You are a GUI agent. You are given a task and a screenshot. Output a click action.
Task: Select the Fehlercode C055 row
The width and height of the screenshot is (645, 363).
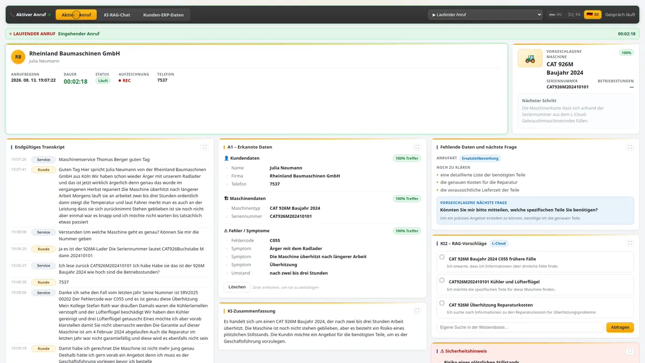(x=322, y=240)
